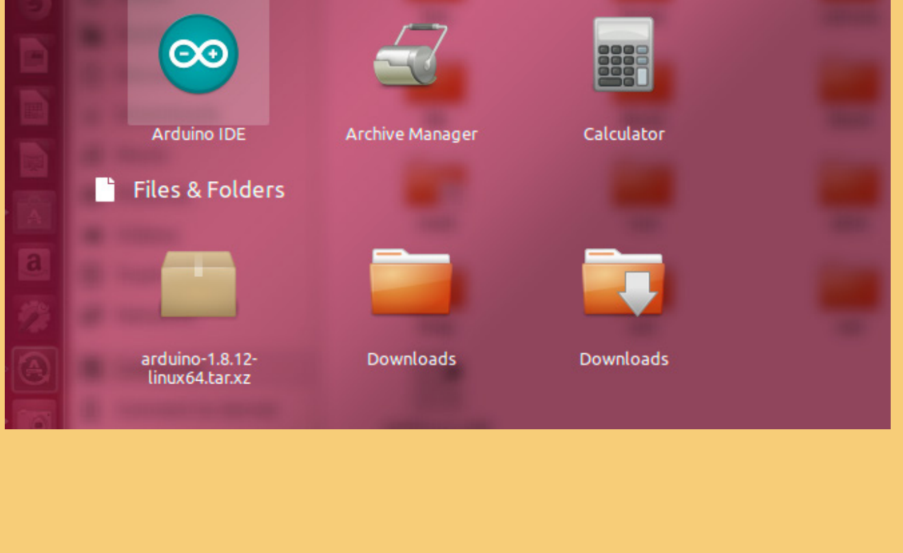This screenshot has width=903, height=553.
Task: Click the "Calculator" label text
Action: point(623,134)
